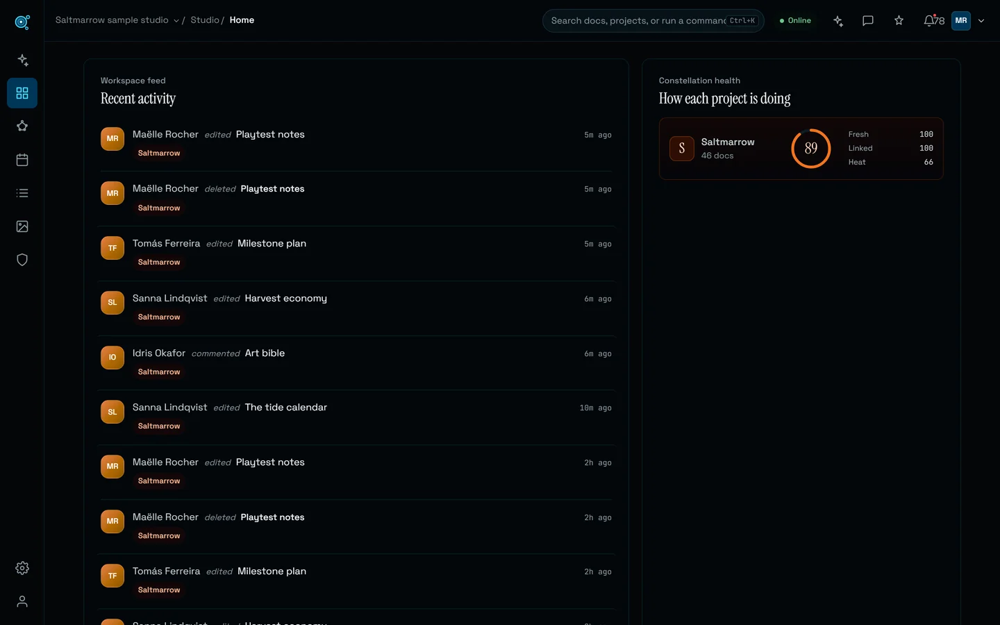Click the S project icon in the health card
Viewport: 1000px width, 625px height.
tap(682, 149)
